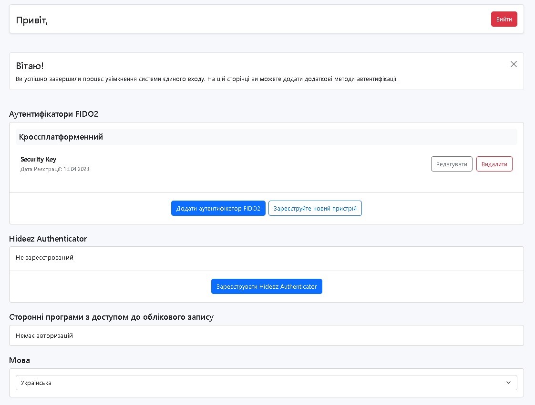Screen dimensions: 535x405
Task: Click the Аутентифікатори FIDO2 heading
Action: [x=53, y=114]
